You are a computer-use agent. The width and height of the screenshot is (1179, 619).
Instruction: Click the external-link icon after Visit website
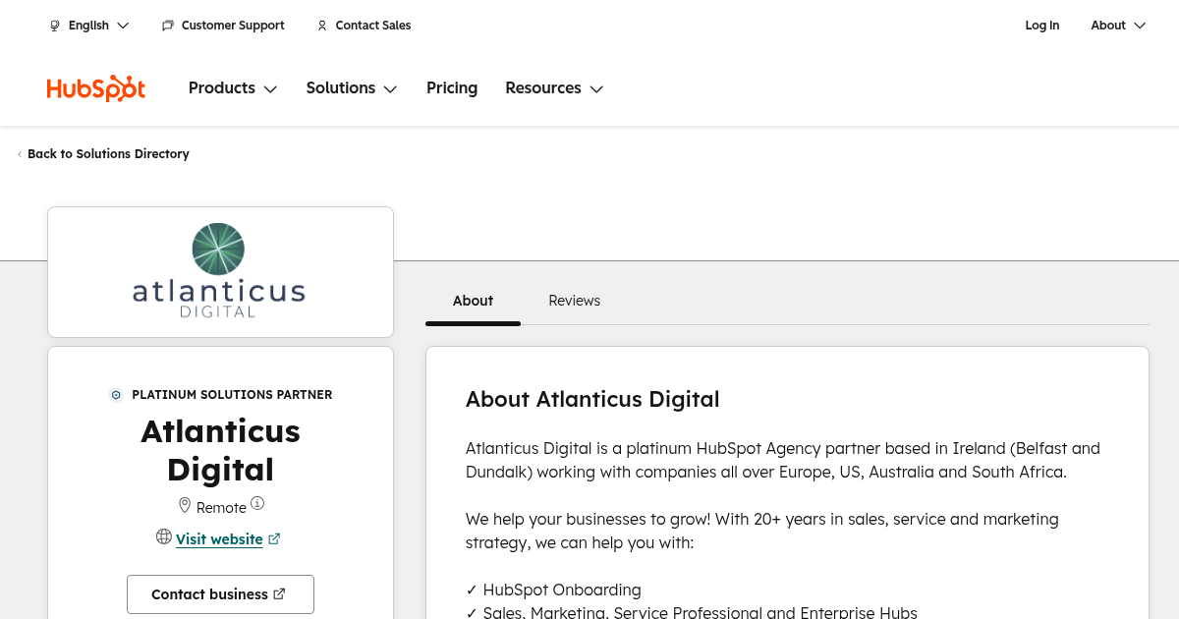coord(275,538)
